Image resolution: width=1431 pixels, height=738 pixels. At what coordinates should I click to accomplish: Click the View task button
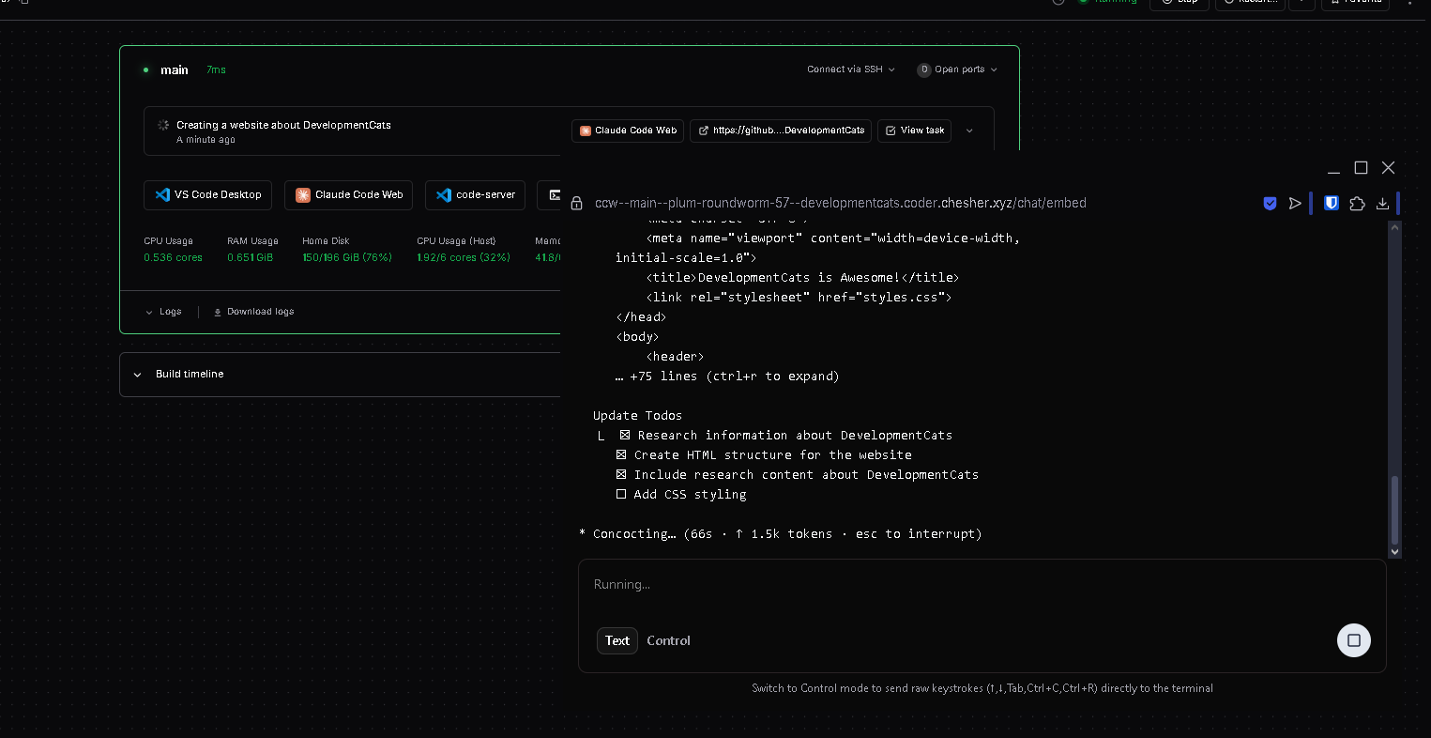click(914, 131)
